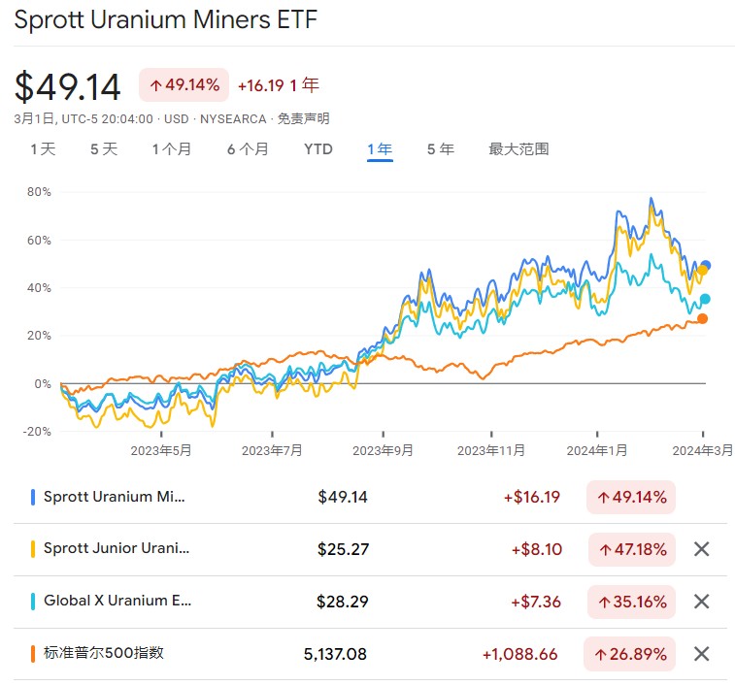Click the orange endpoint dot on chart
The height and width of the screenshot is (685, 735).
[x=702, y=318]
